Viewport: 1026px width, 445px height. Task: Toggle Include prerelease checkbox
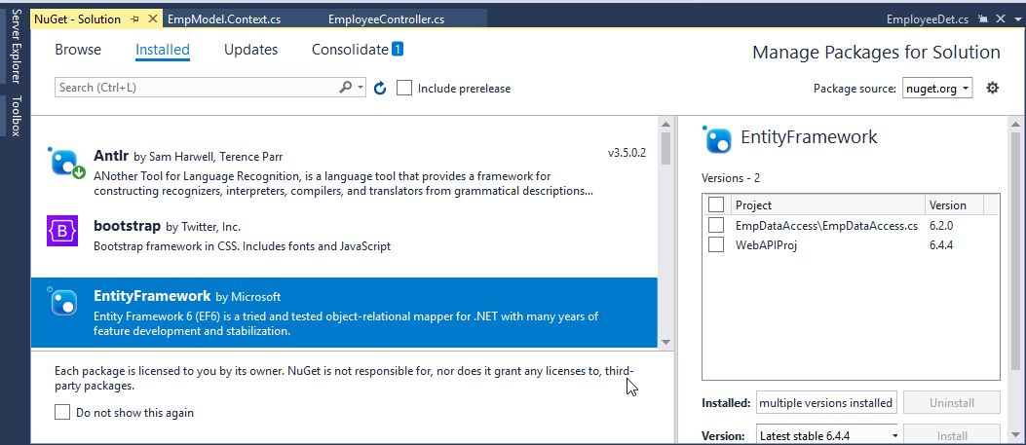tap(404, 88)
